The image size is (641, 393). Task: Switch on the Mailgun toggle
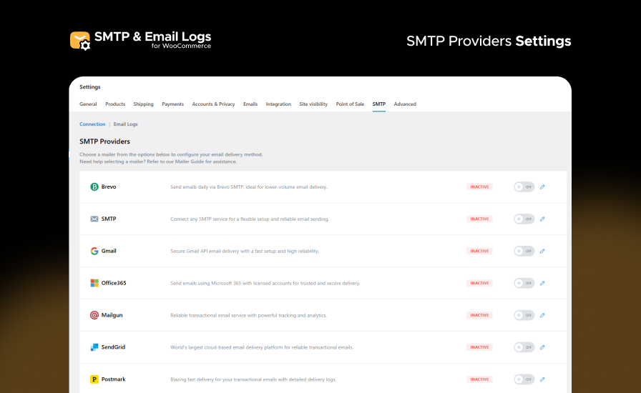pyautogui.click(x=524, y=315)
